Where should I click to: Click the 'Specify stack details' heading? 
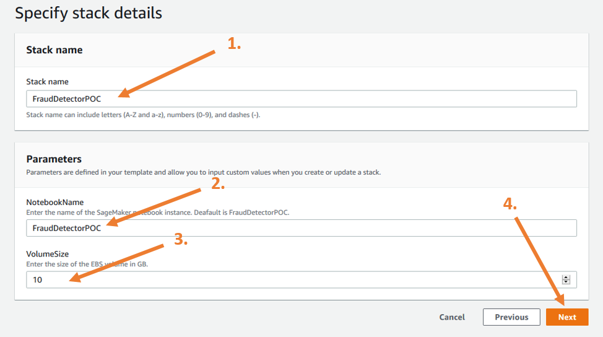[89, 14]
